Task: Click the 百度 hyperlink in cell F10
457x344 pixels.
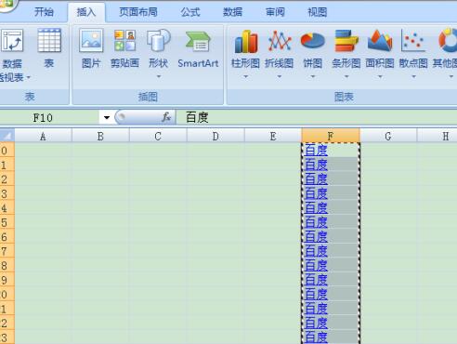Action: coord(316,151)
